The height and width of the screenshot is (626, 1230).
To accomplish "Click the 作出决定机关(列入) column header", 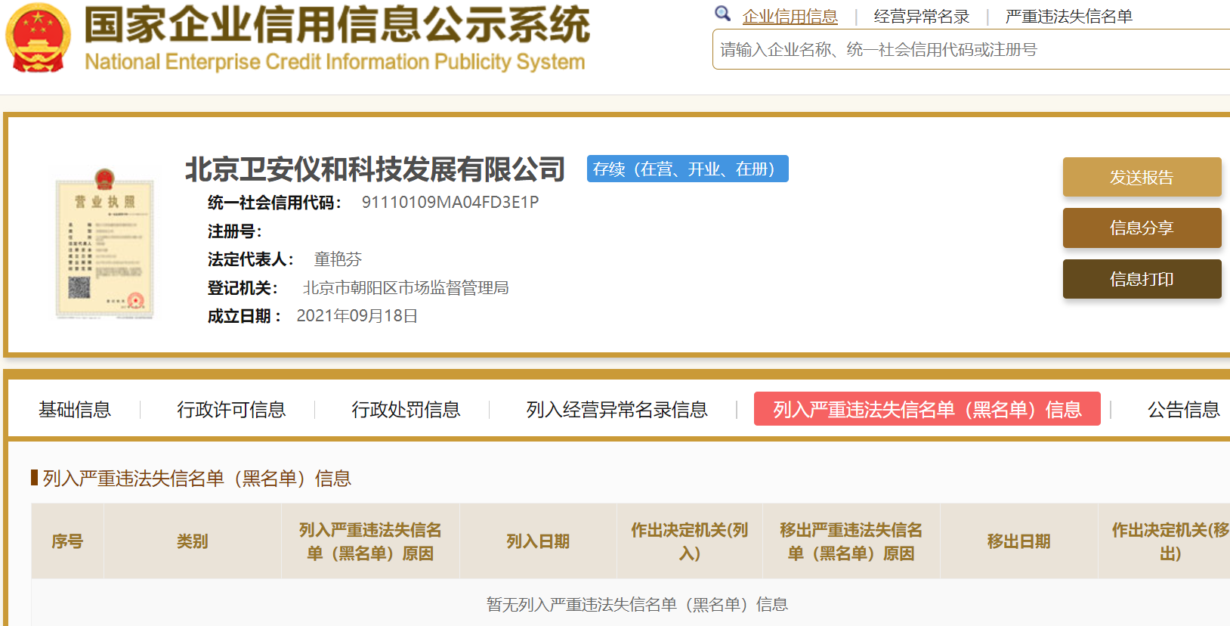I will click(690, 541).
